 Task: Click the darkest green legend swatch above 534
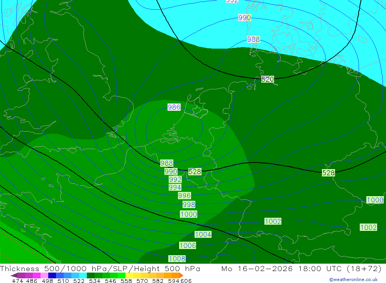click(91, 275)
